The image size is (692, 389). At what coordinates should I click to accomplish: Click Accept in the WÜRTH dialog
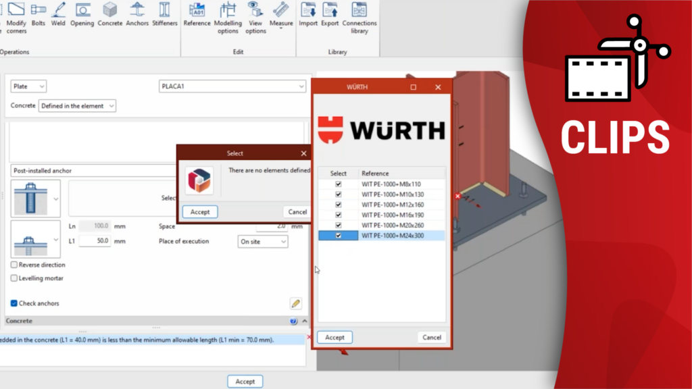pos(335,337)
